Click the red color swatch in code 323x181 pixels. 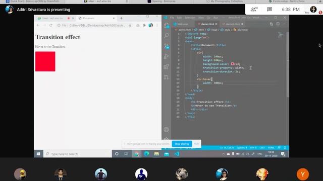coord(232,64)
